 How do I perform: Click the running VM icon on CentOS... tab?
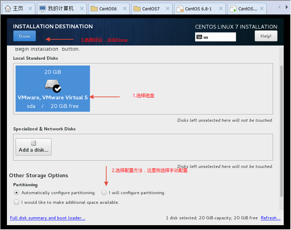click(233, 9)
